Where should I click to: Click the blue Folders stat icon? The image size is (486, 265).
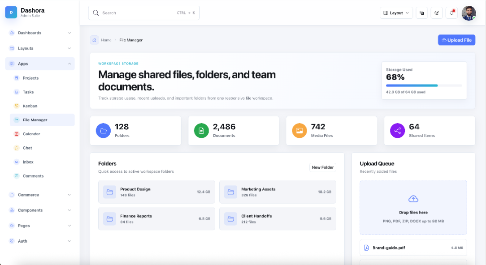(103, 131)
